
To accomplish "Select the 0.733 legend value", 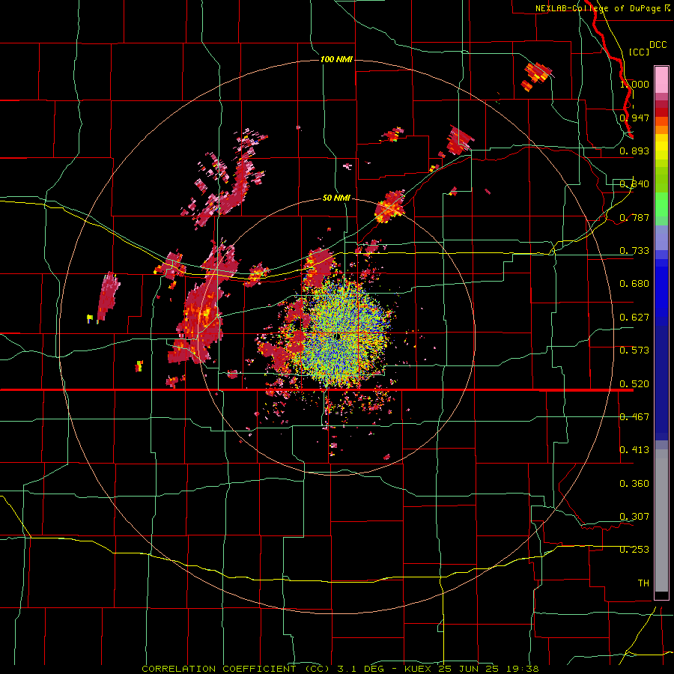I will click(x=634, y=250).
